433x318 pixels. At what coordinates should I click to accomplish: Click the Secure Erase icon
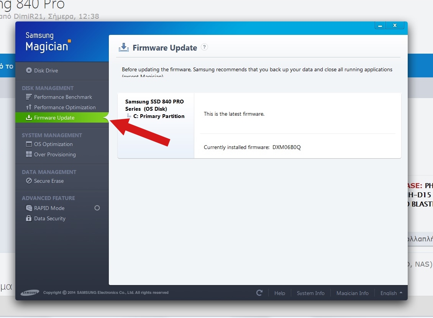tap(29, 181)
